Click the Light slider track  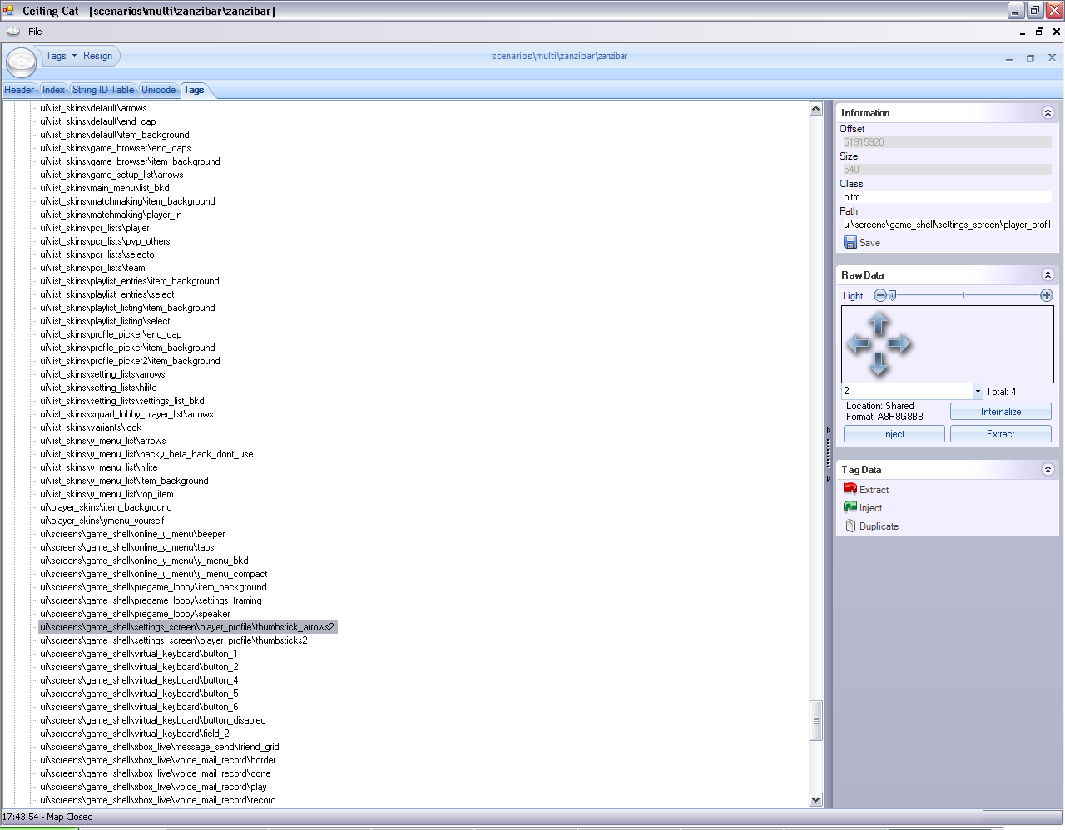point(965,295)
